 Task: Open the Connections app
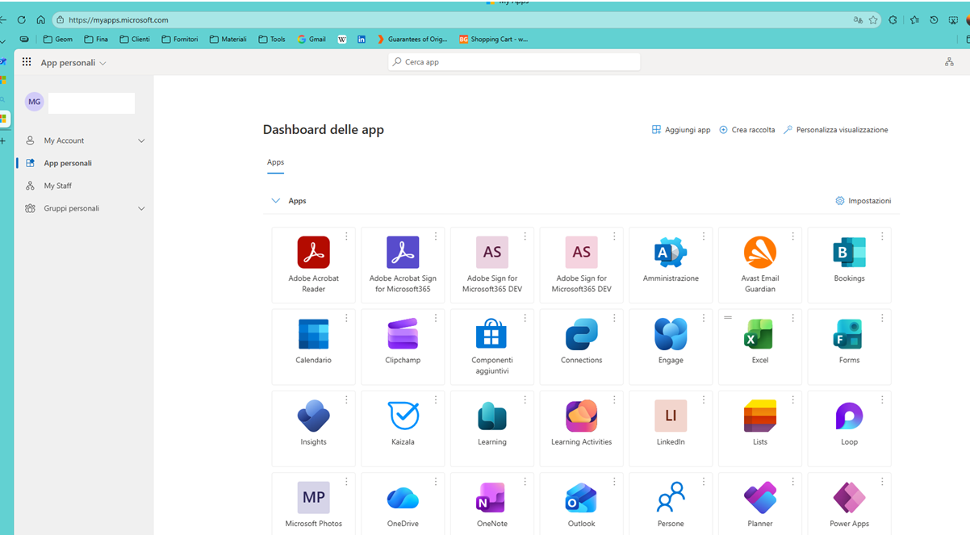click(x=581, y=346)
